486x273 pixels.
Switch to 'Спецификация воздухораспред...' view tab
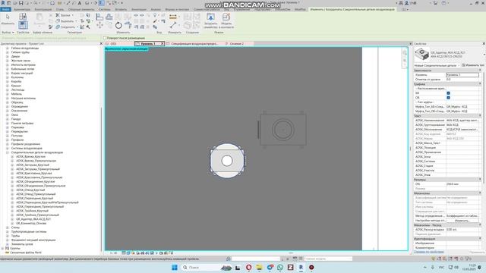click(194, 44)
